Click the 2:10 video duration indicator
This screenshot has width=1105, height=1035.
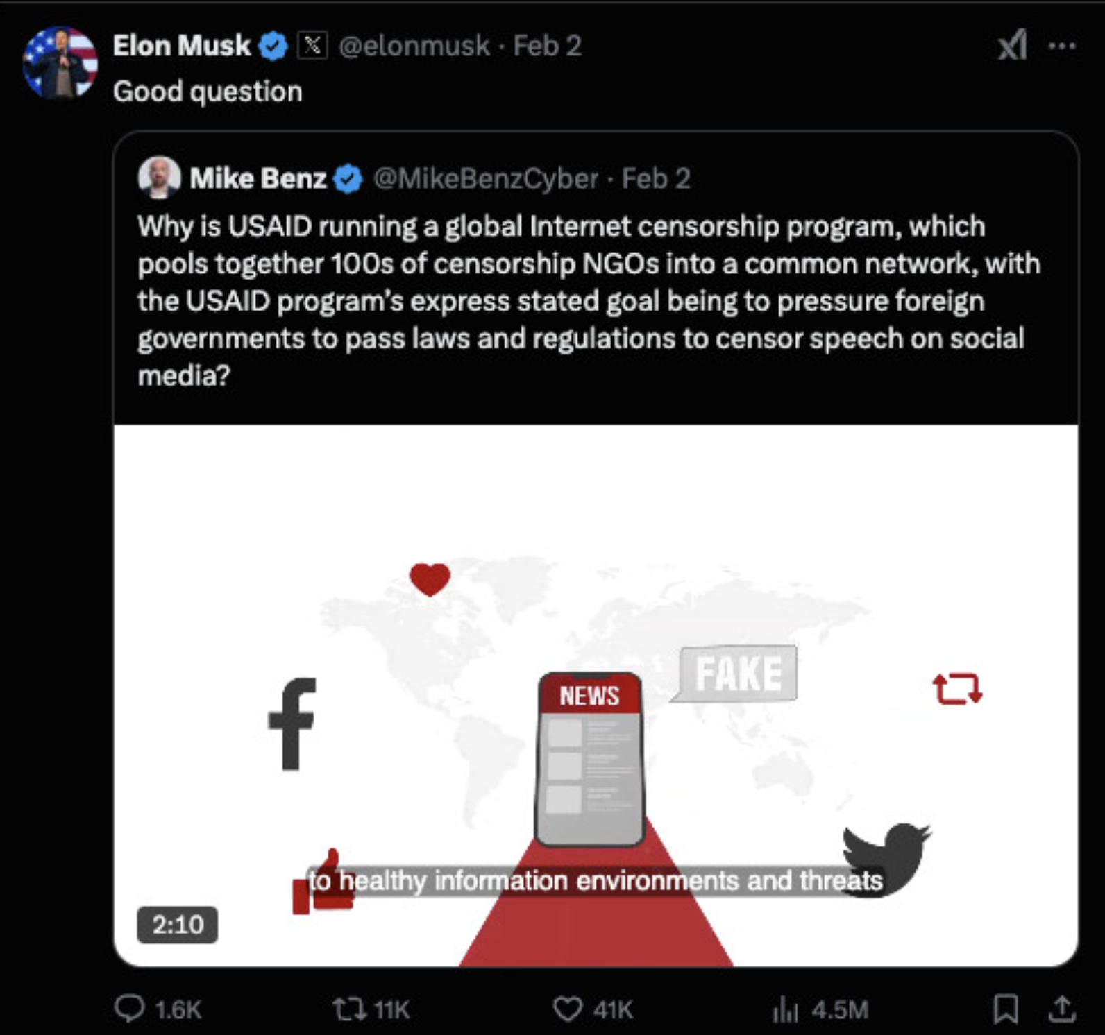click(x=178, y=925)
